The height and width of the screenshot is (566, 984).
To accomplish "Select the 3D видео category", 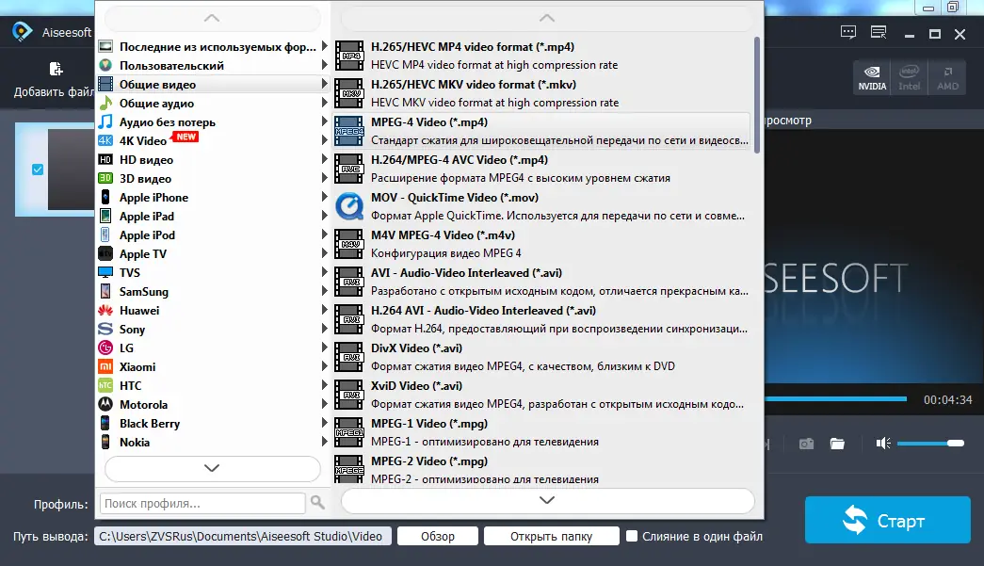I will pos(213,178).
